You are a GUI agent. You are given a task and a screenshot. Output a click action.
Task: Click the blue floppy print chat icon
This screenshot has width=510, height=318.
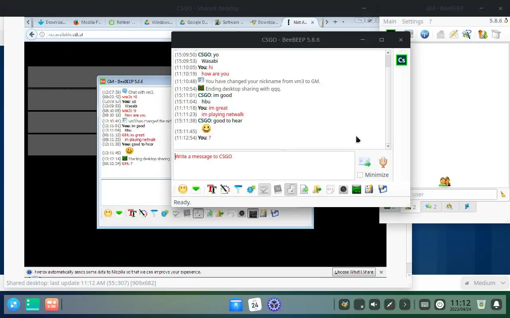coord(382,189)
